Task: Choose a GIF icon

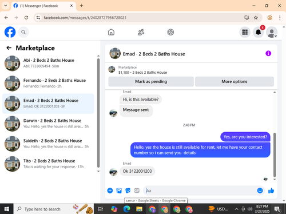Action: pyautogui.click(x=137, y=191)
